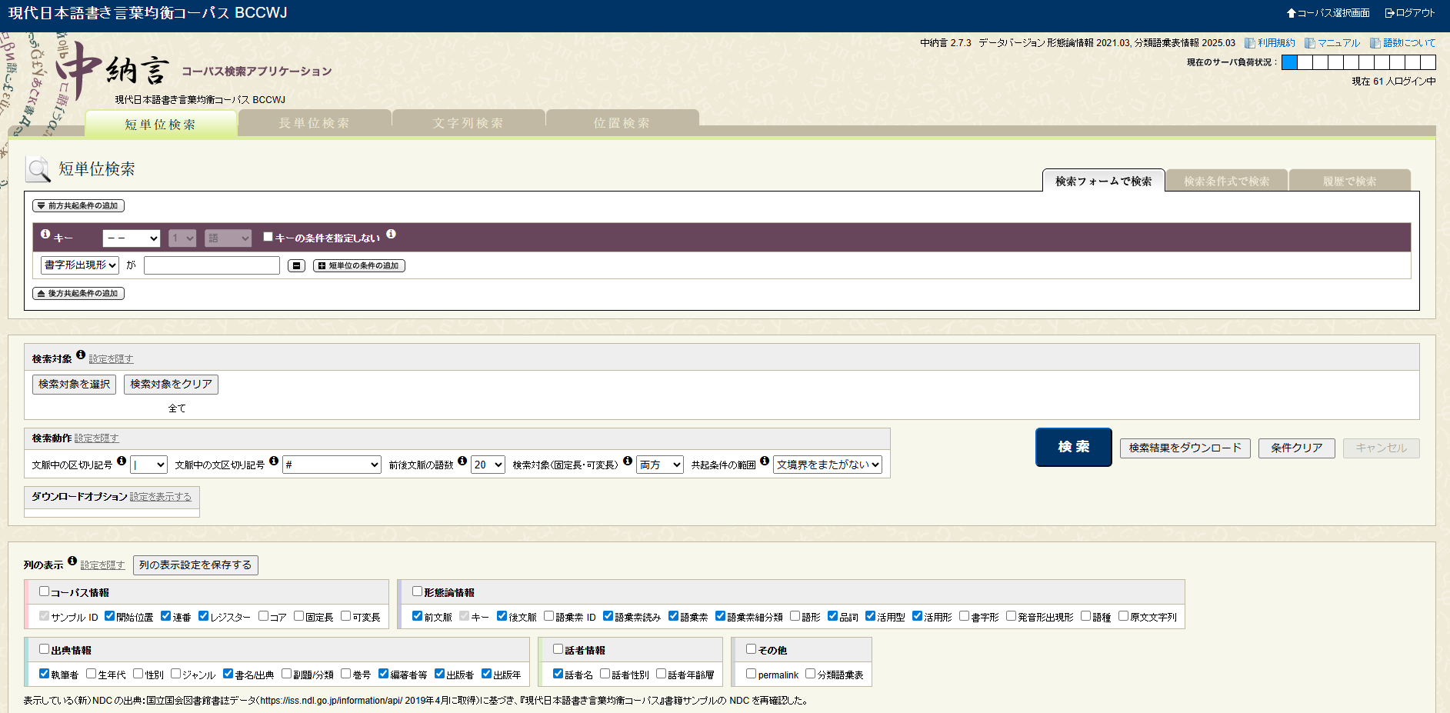Switch to the 長単位検索 tab
Viewport: 1450px width, 713px height.
(x=314, y=123)
